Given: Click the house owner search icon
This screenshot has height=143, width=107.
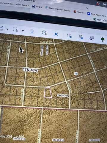Looking at the screenshot, I should pyautogui.click(x=81, y=37).
